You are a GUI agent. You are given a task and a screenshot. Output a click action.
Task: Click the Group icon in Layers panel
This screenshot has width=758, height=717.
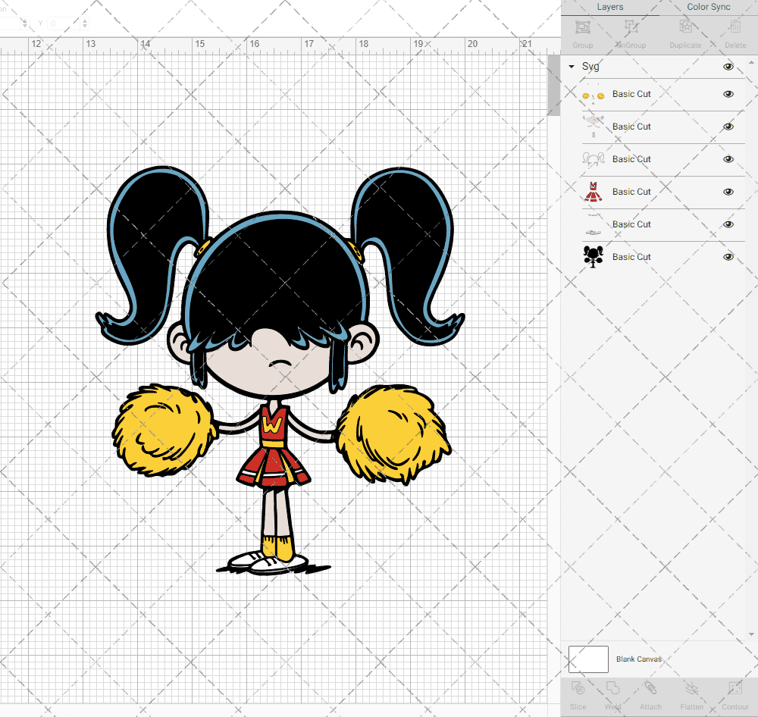pyautogui.click(x=582, y=27)
